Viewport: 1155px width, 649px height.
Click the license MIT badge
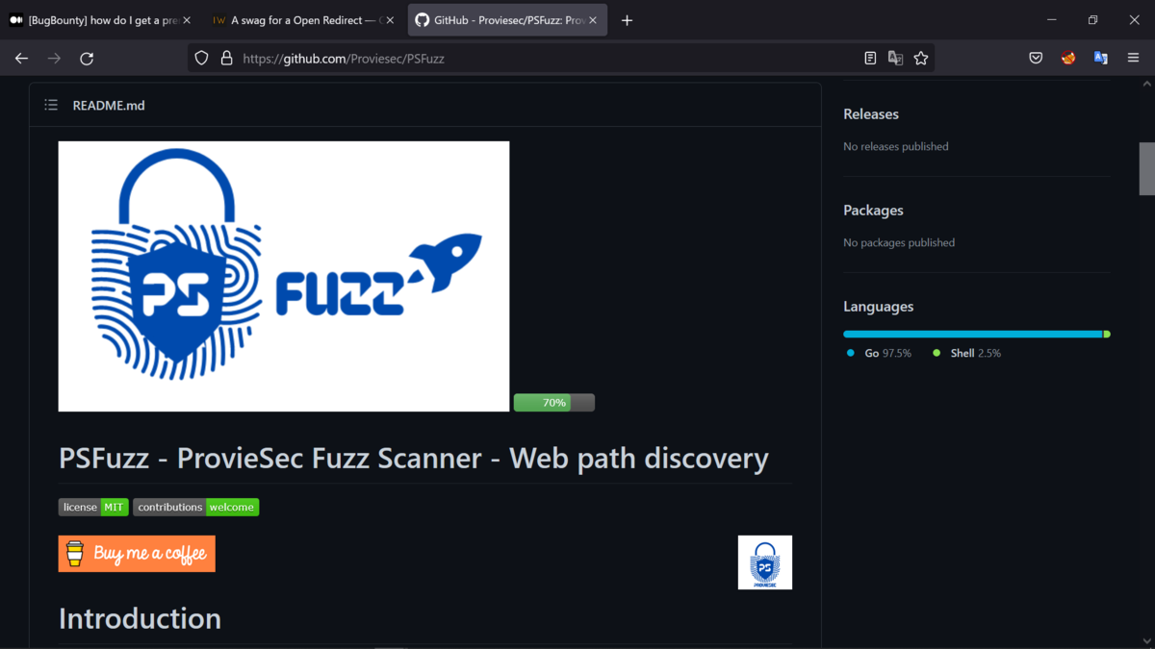(93, 507)
